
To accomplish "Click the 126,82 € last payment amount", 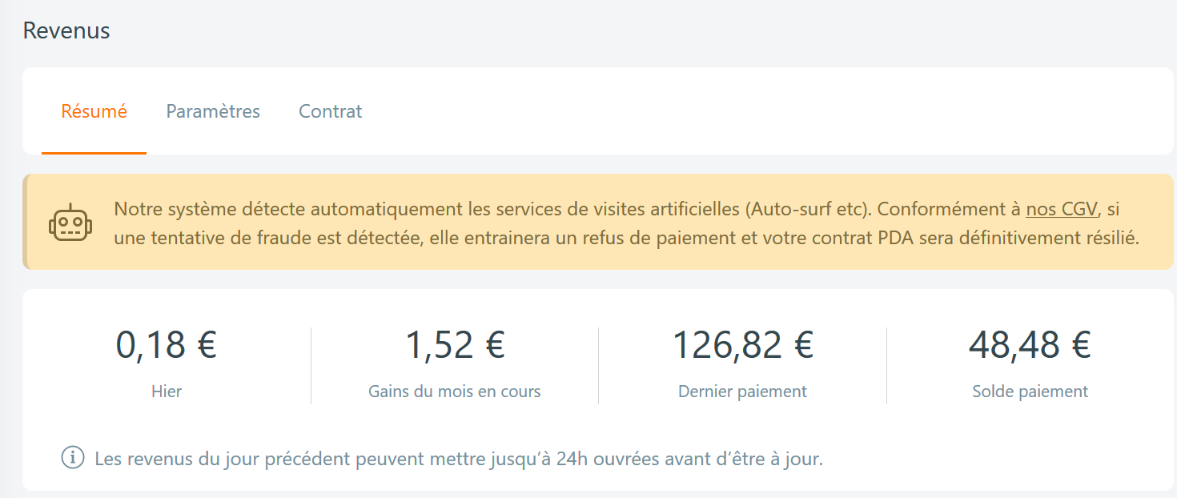I will point(742,345).
